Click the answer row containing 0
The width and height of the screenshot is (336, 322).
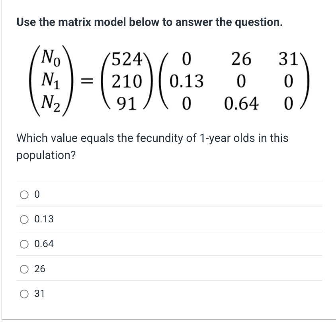(x=119, y=194)
